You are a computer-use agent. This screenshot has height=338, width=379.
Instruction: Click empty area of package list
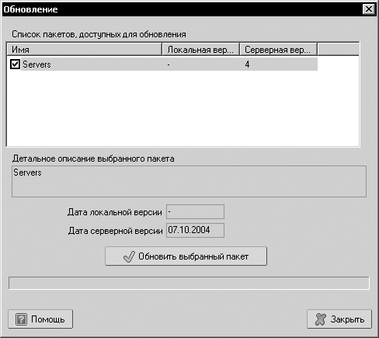point(183,108)
